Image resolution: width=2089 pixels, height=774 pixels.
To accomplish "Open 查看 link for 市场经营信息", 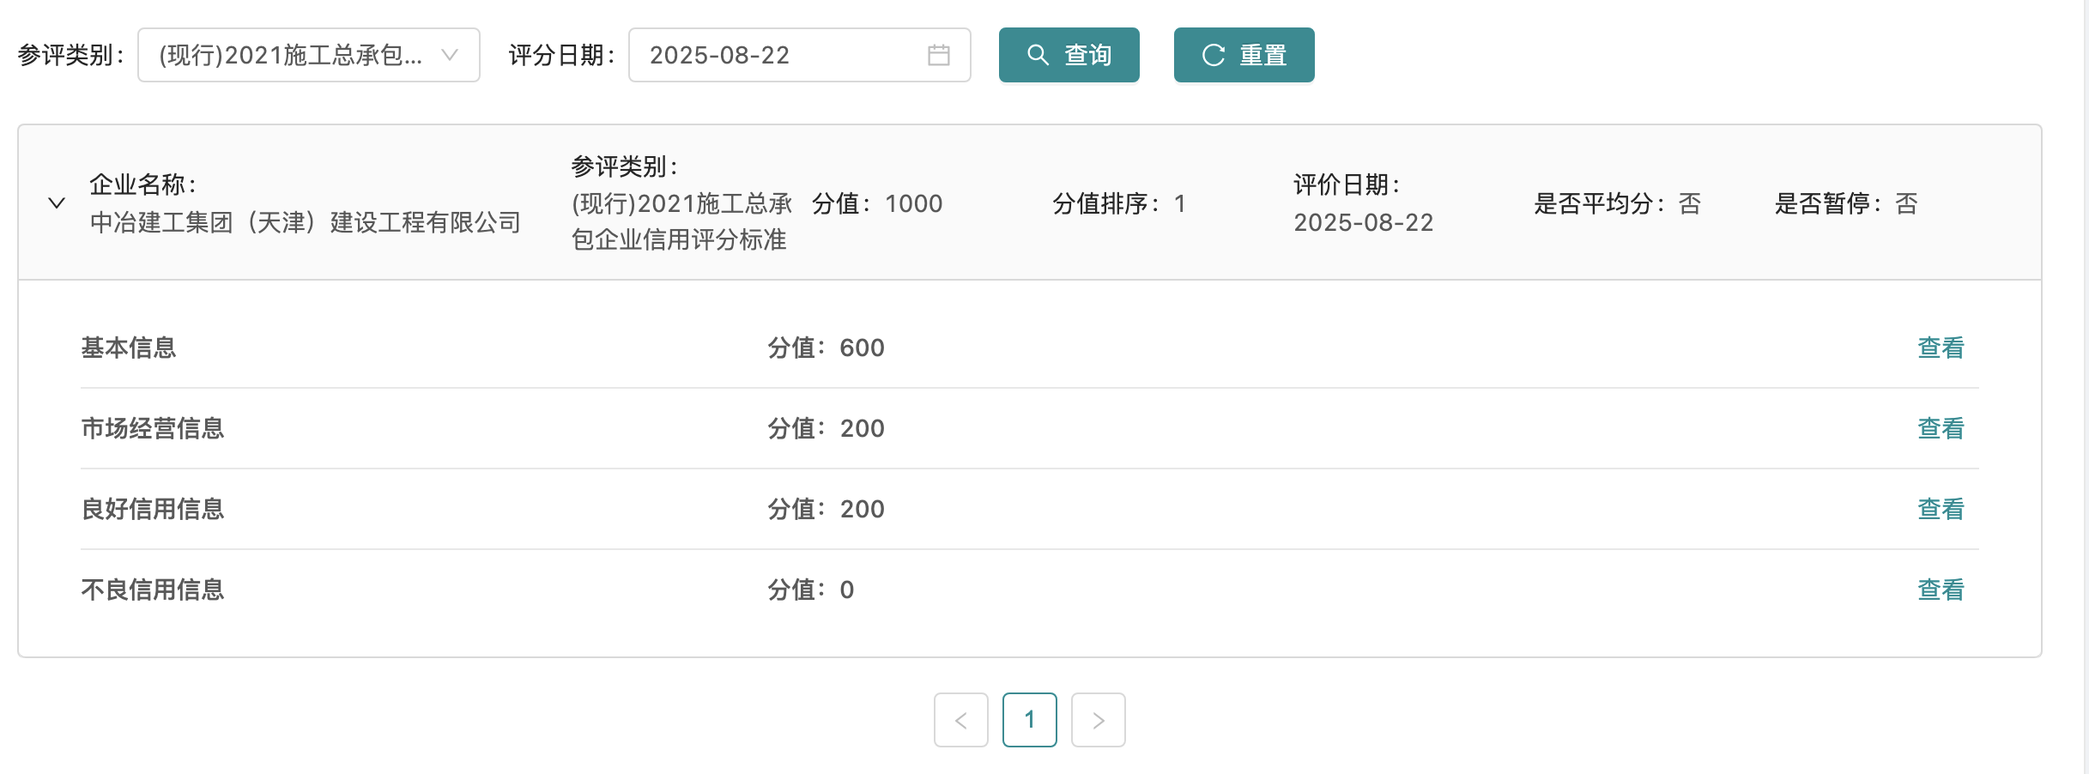I will click(1941, 428).
